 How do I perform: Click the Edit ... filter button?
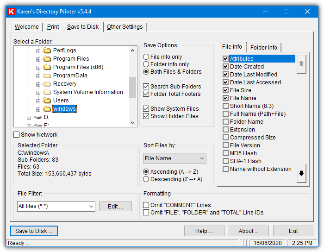115,206
